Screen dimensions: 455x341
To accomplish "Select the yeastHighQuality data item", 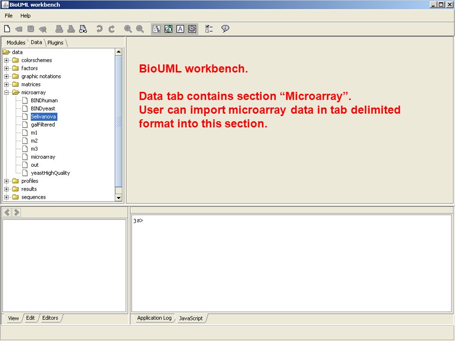I will pyautogui.click(x=50, y=173).
